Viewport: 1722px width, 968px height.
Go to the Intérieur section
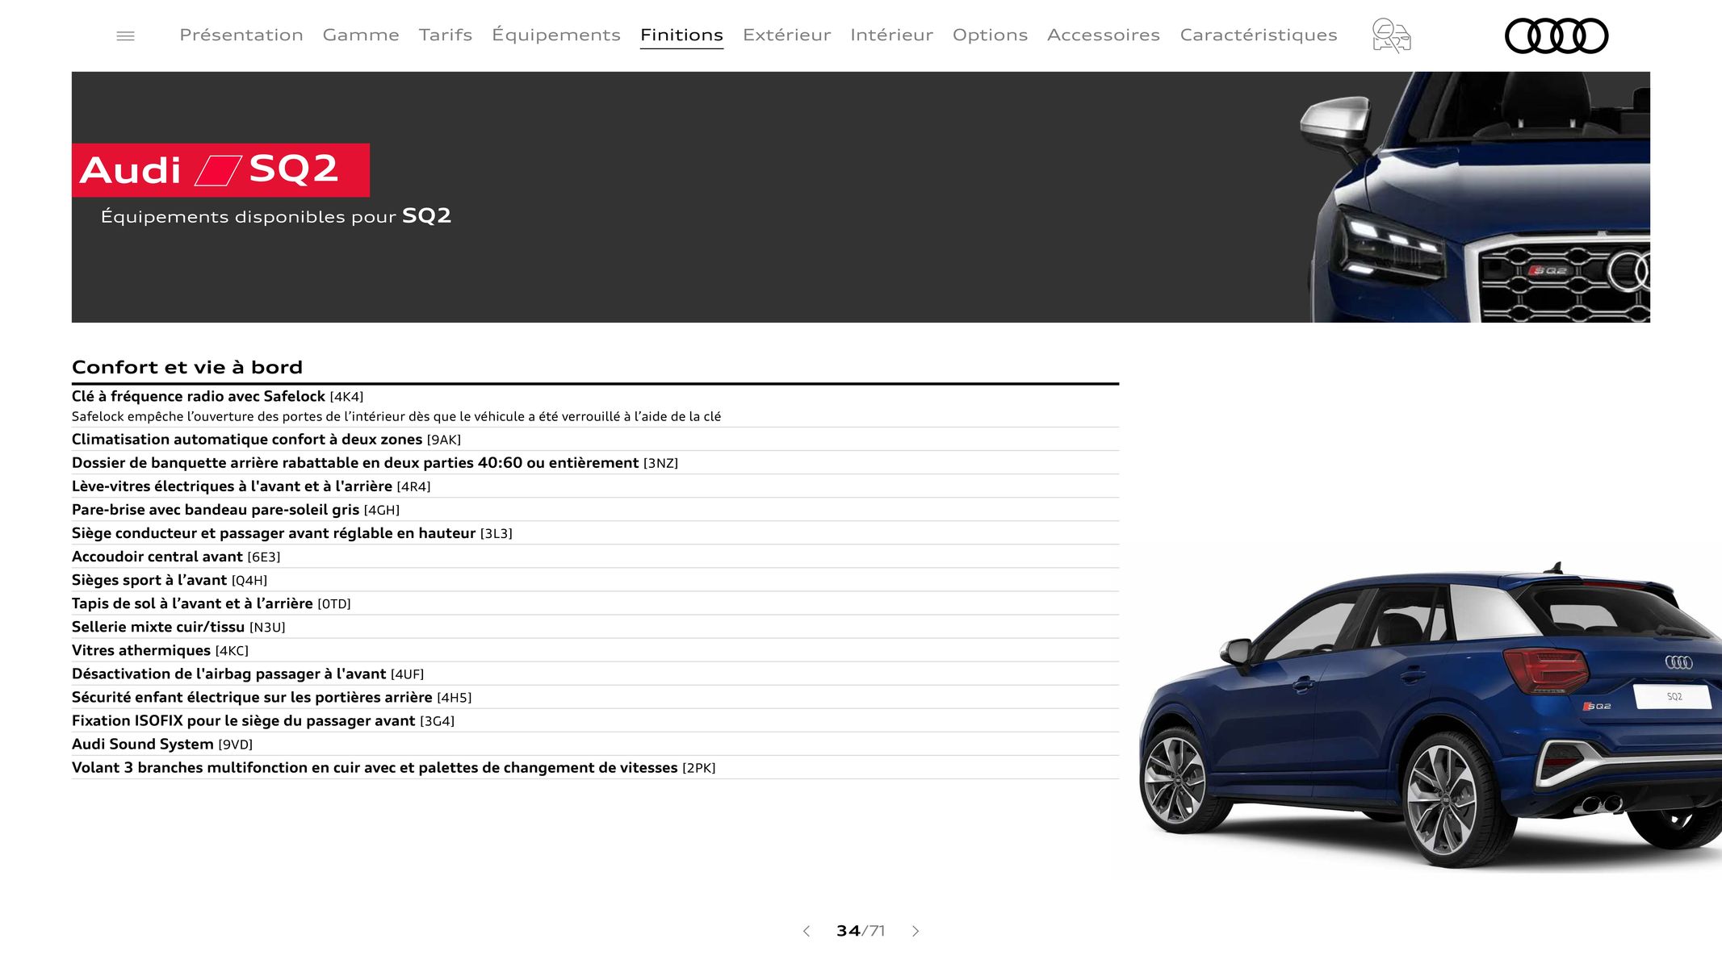(x=891, y=35)
